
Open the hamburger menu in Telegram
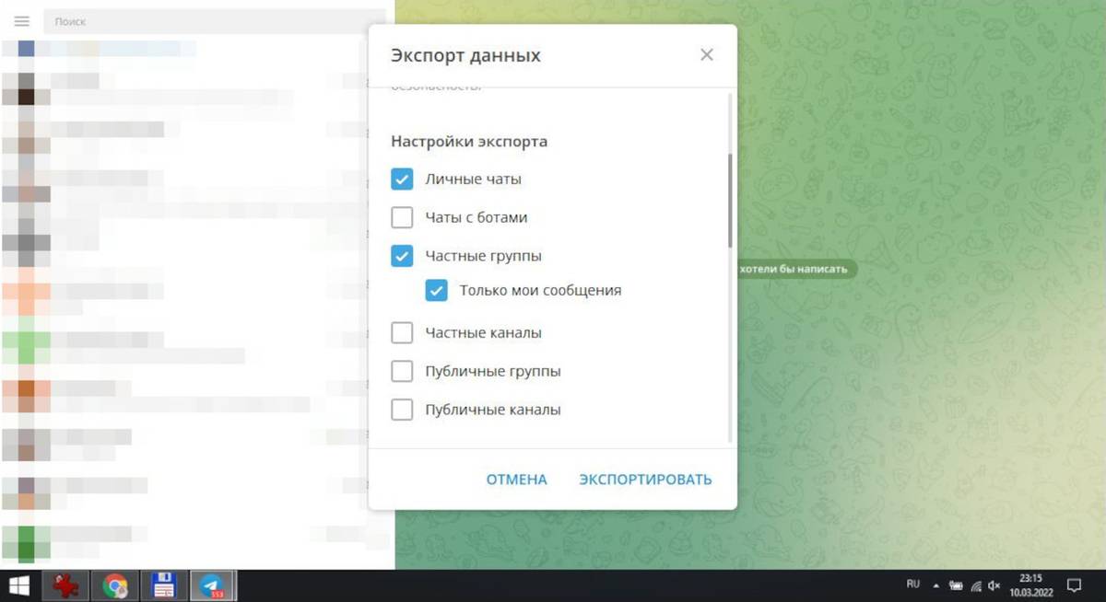(x=23, y=21)
